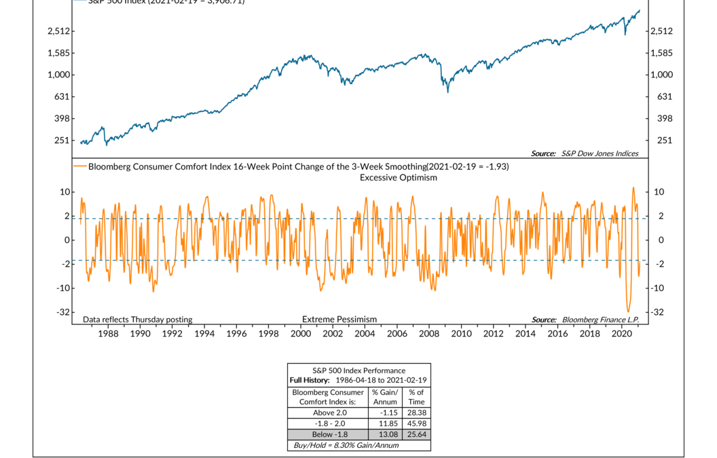717x458 pixels.
Task: Click the 28.38 percent of time cell
Action: point(417,413)
